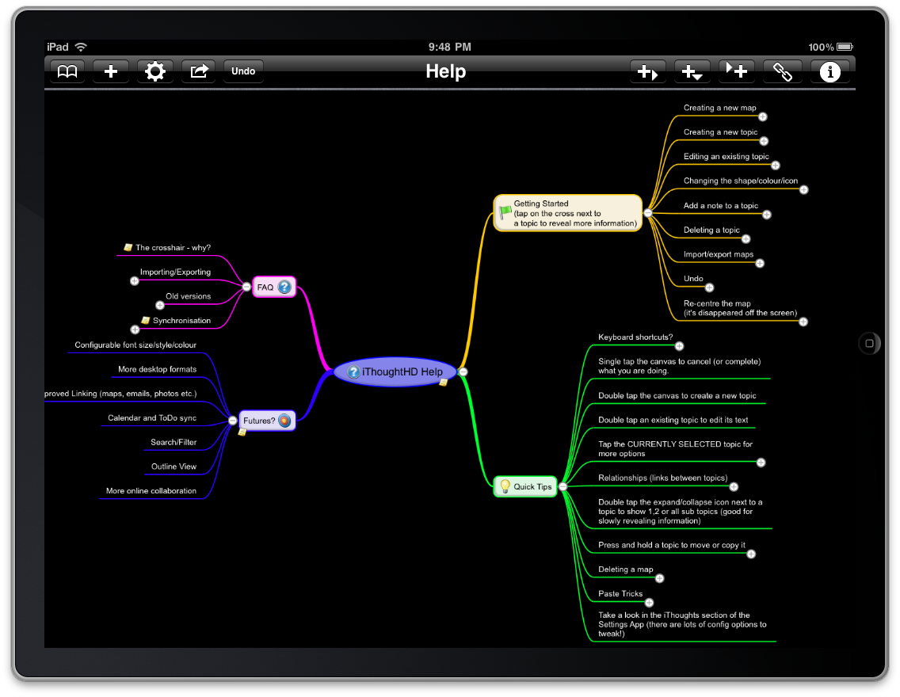The width and height of the screenshot is (900, 697).
Task: Add child topic with plus-down-arrow icon
Action: click(692, 72)
